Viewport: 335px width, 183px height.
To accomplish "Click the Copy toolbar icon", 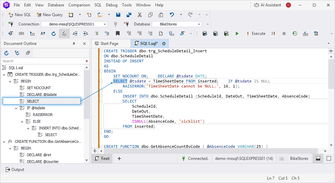I will coord(150,15).
